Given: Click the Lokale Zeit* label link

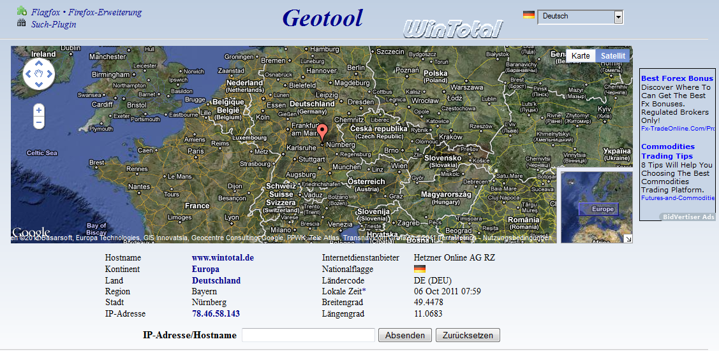Looking at the screenshot, I should [x=344, y=292].
